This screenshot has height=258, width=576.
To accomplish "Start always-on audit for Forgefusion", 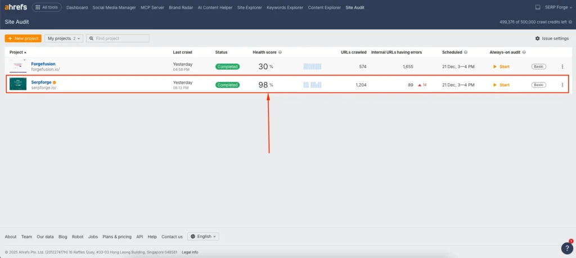I will 501,66.
